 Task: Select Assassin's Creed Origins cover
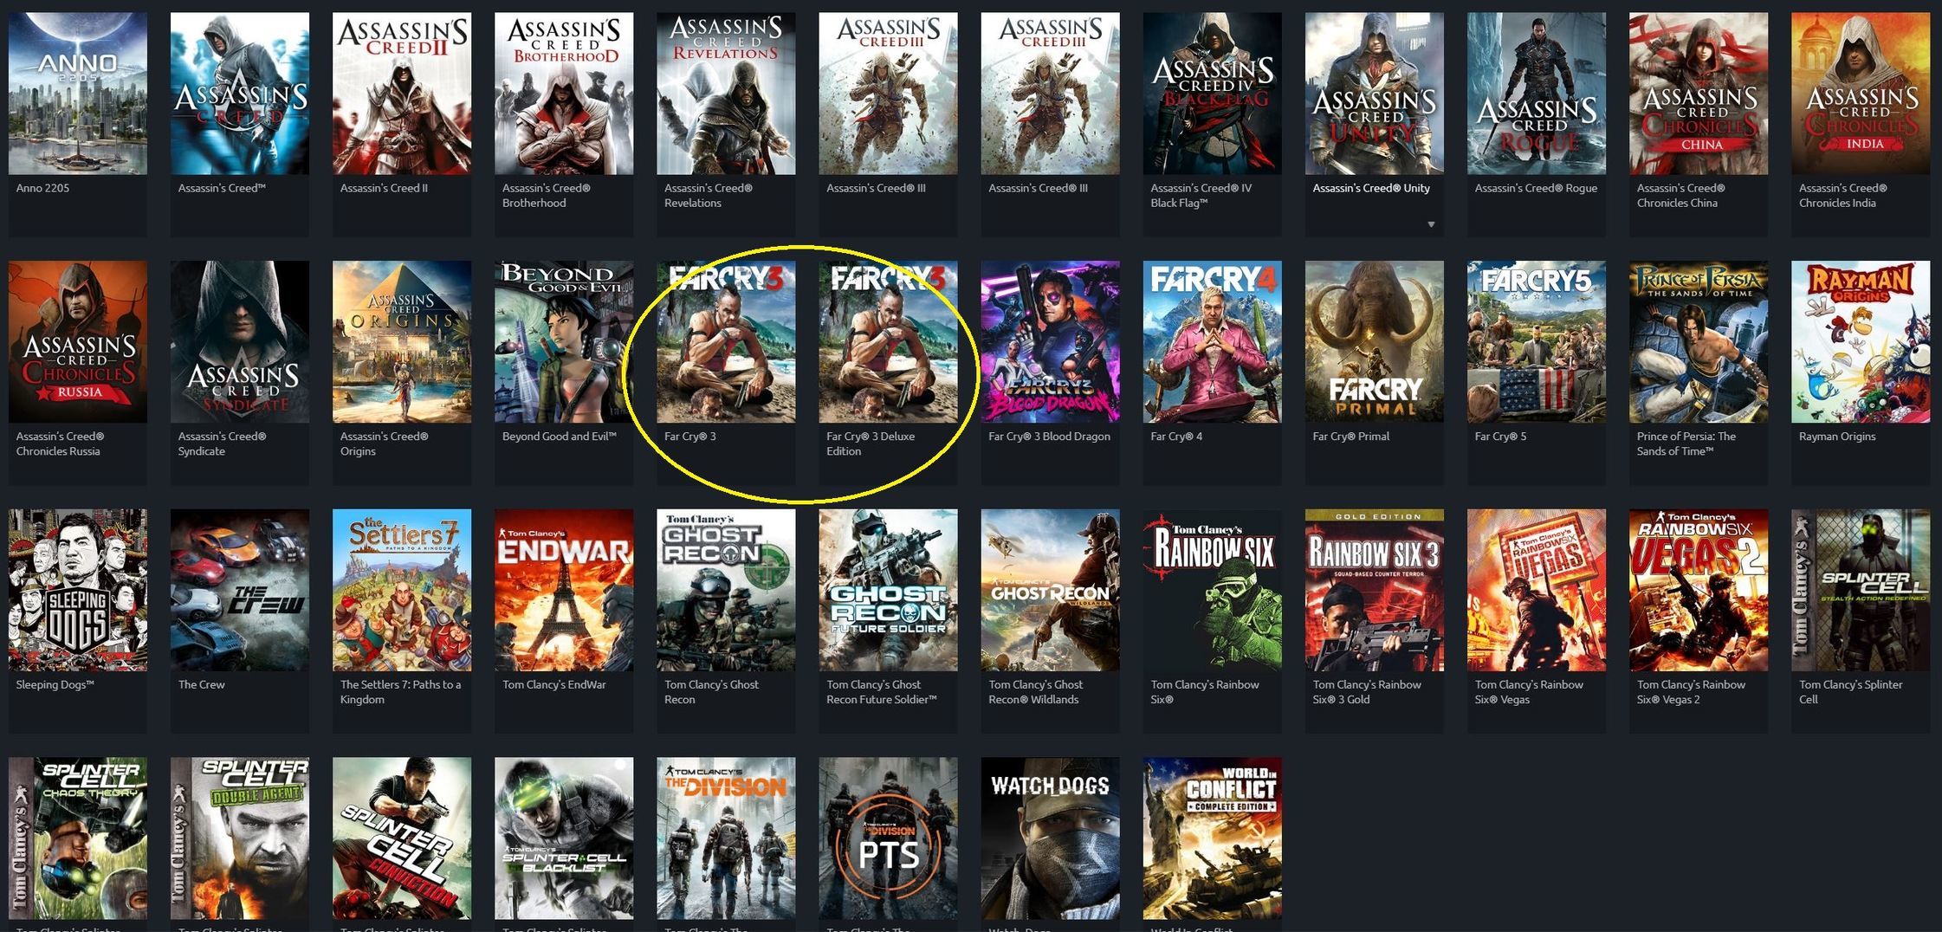point(402,342)
